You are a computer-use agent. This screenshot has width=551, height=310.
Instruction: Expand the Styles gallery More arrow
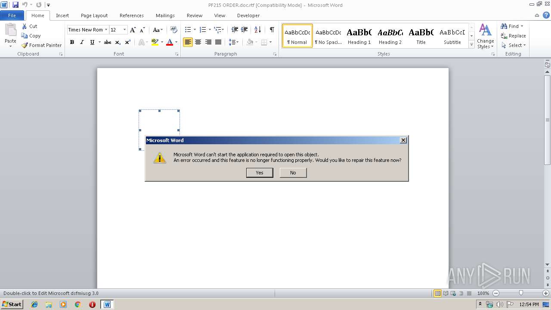point(471,45)
